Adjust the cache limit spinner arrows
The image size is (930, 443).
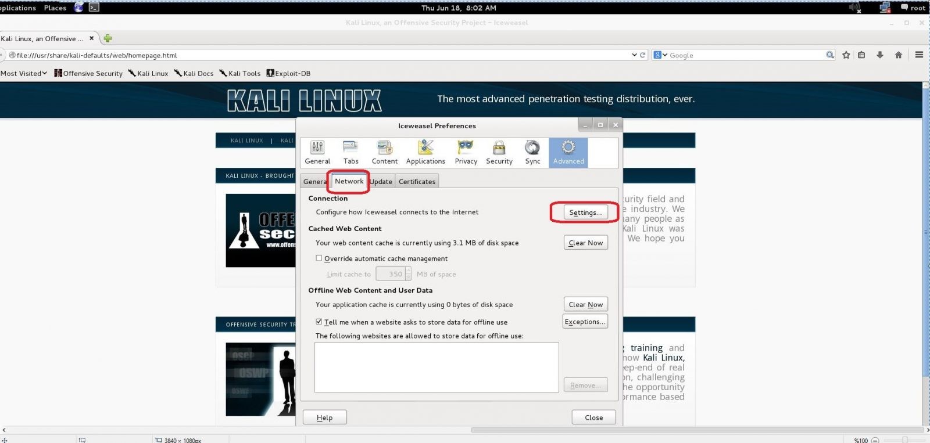tap(408, 273)
